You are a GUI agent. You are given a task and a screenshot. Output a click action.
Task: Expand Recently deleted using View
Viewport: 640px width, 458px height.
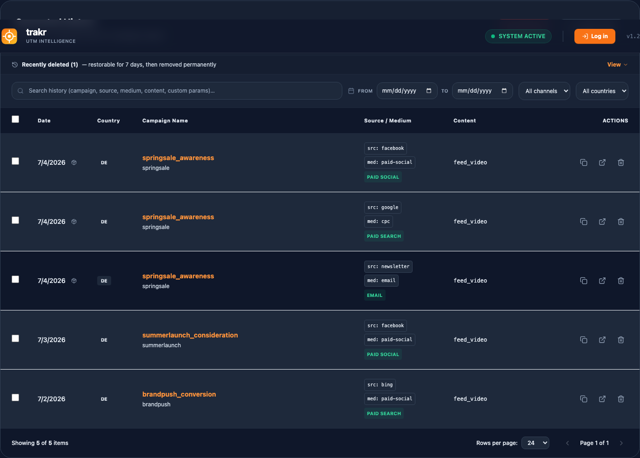(617, 65)
